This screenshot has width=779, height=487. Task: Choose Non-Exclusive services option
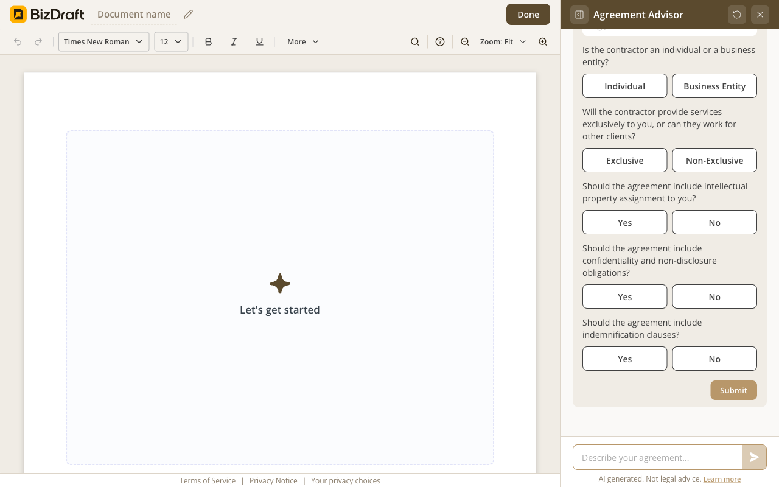pyautogui.click(x=714, y=160)
